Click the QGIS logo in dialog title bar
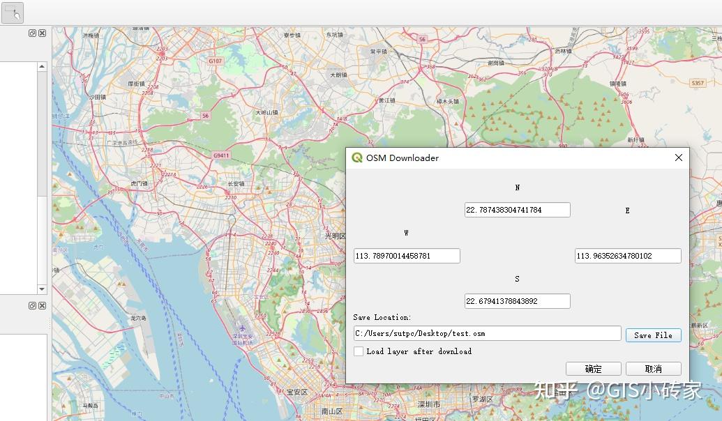 point(358,158)
